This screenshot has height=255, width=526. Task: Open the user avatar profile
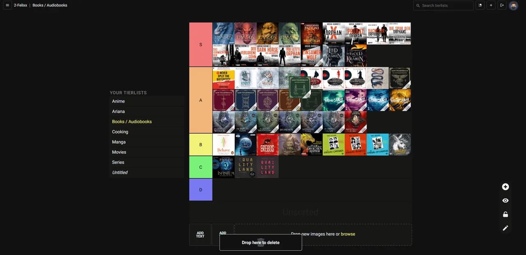coord(513,5)
